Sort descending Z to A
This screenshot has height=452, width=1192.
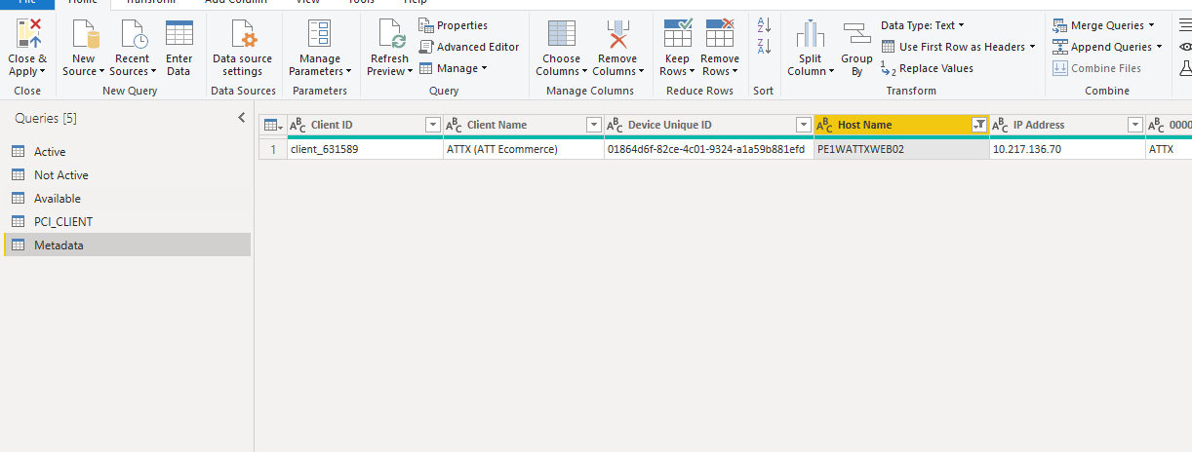point(764,46)
